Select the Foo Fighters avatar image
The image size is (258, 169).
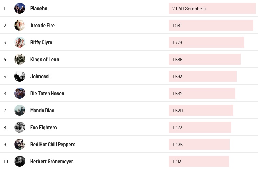tap(20, 127)
